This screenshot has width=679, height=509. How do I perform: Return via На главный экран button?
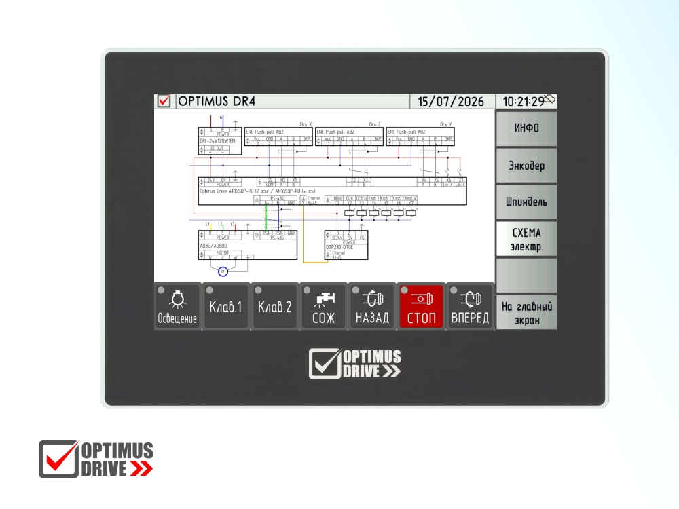click(527, 313)
